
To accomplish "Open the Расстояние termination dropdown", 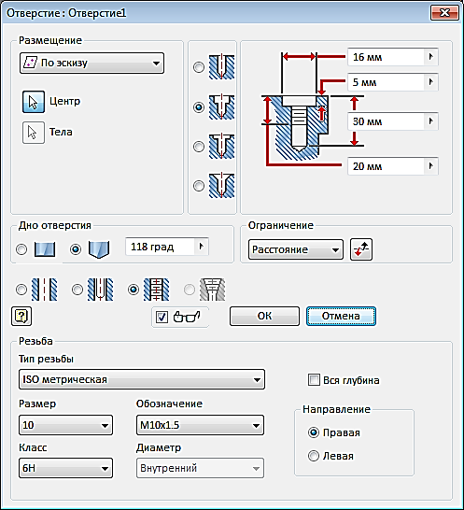I will pos(296,249).
